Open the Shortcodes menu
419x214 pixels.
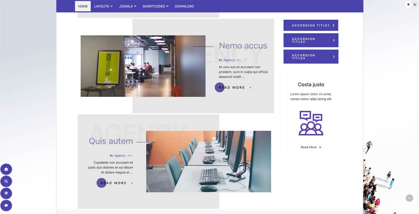(x=155, y=6)
